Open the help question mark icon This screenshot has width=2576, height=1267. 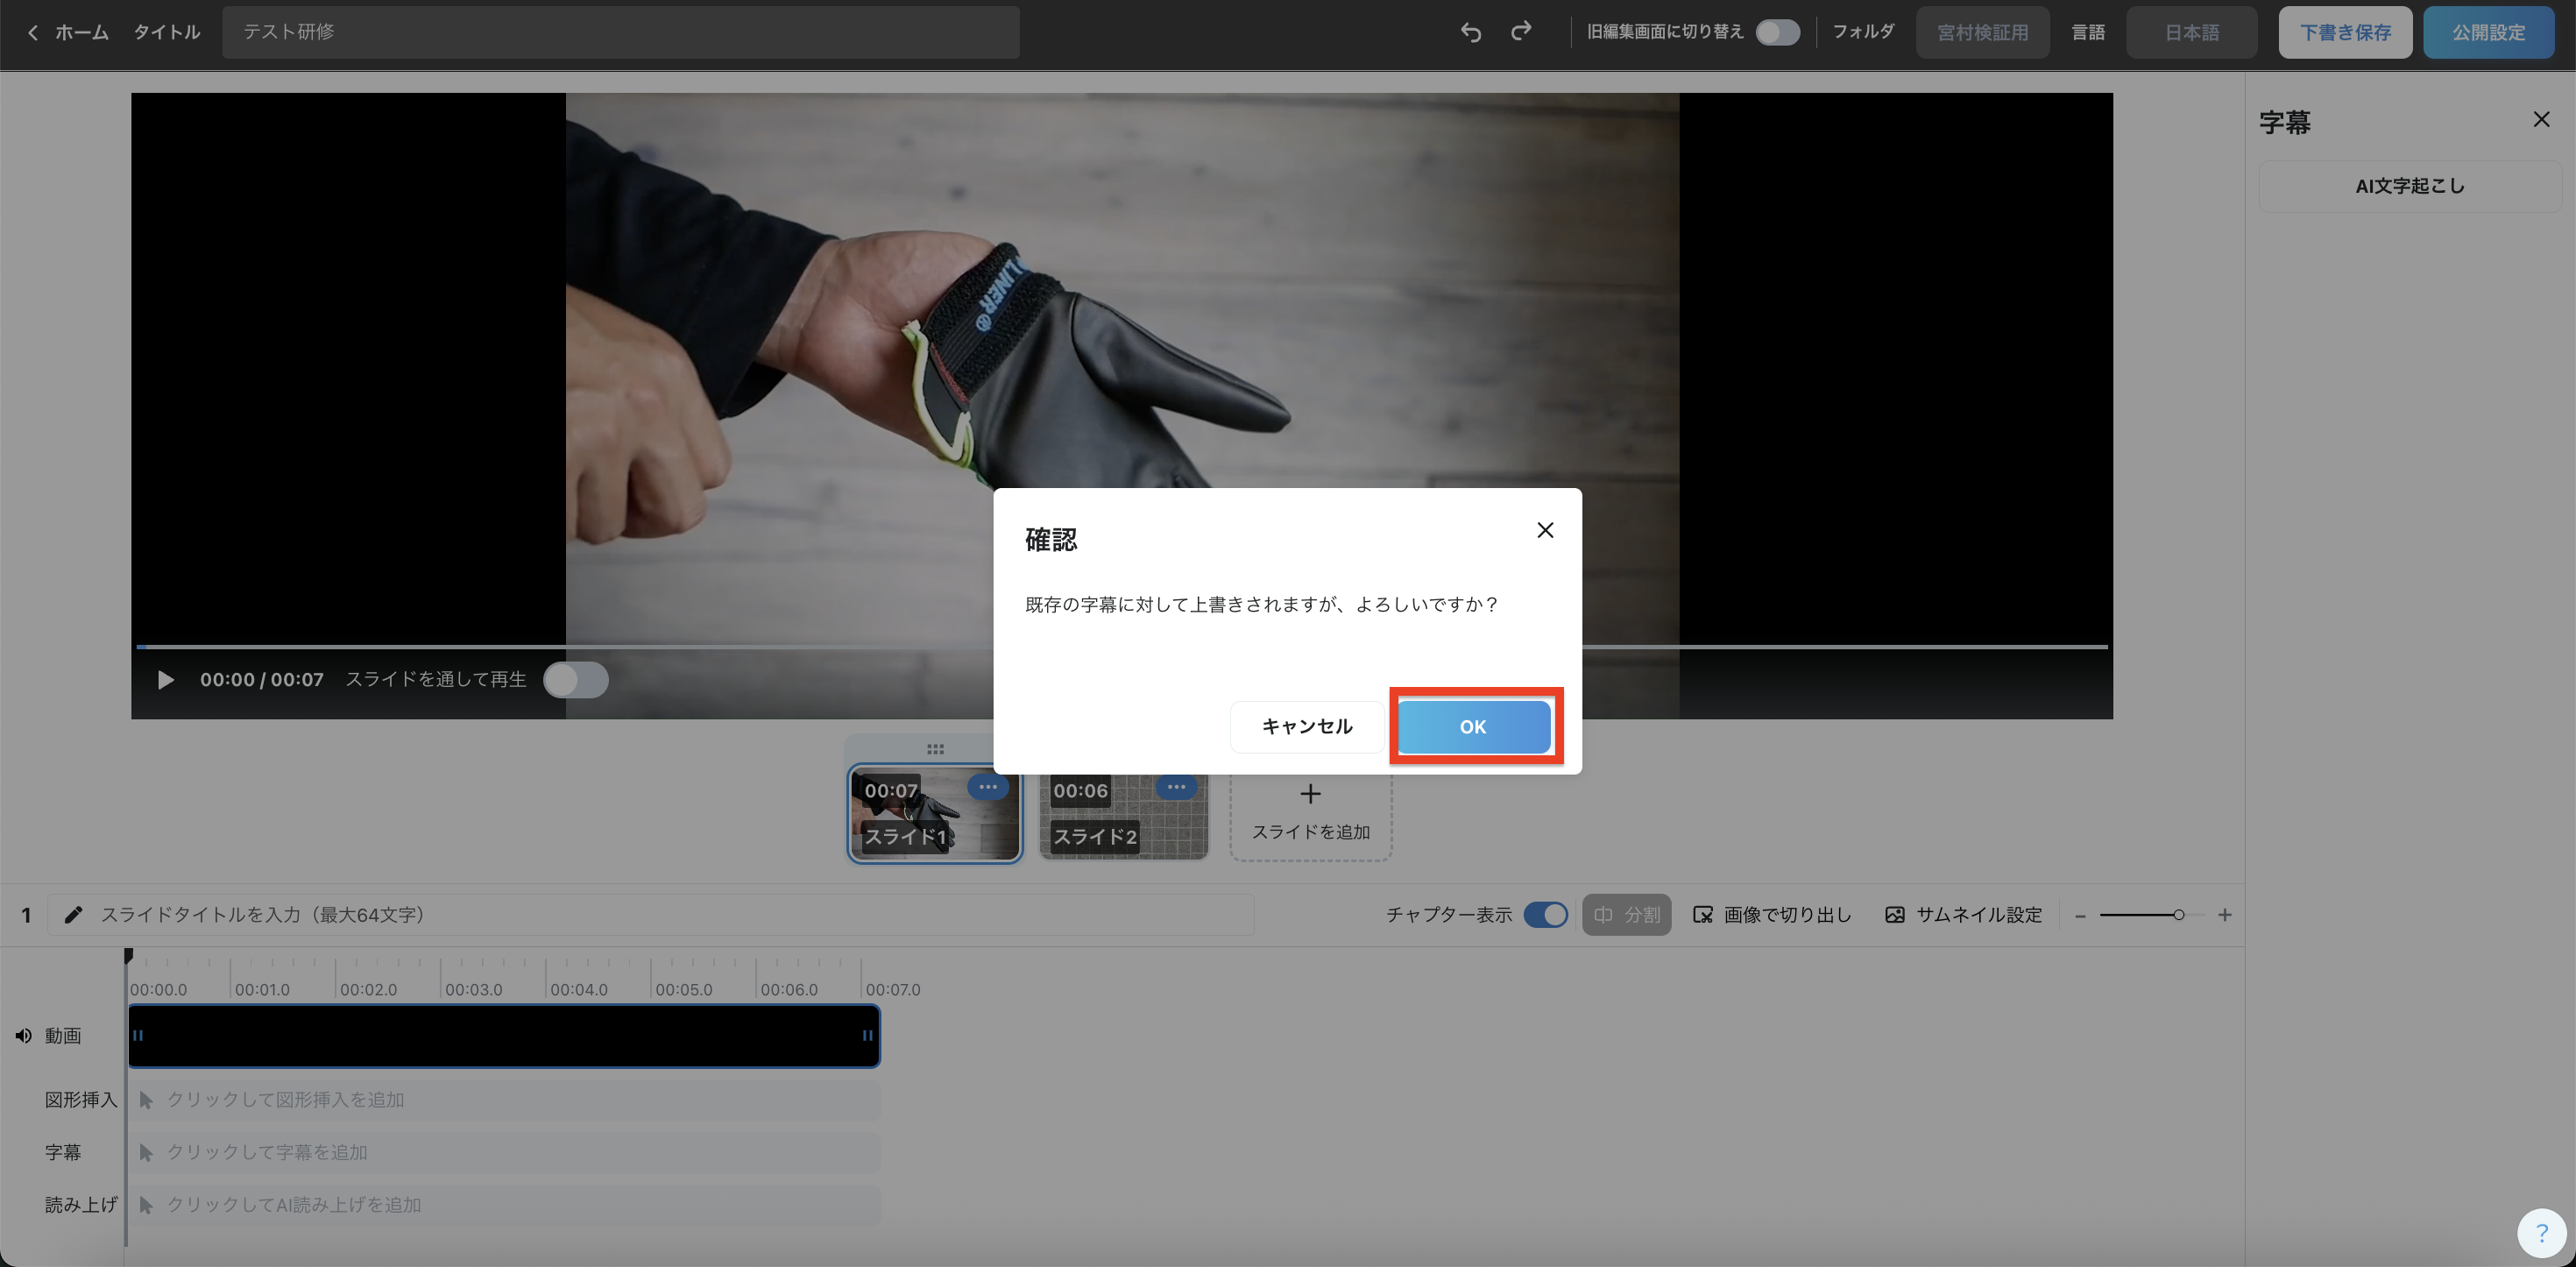click(2541, 1233)
